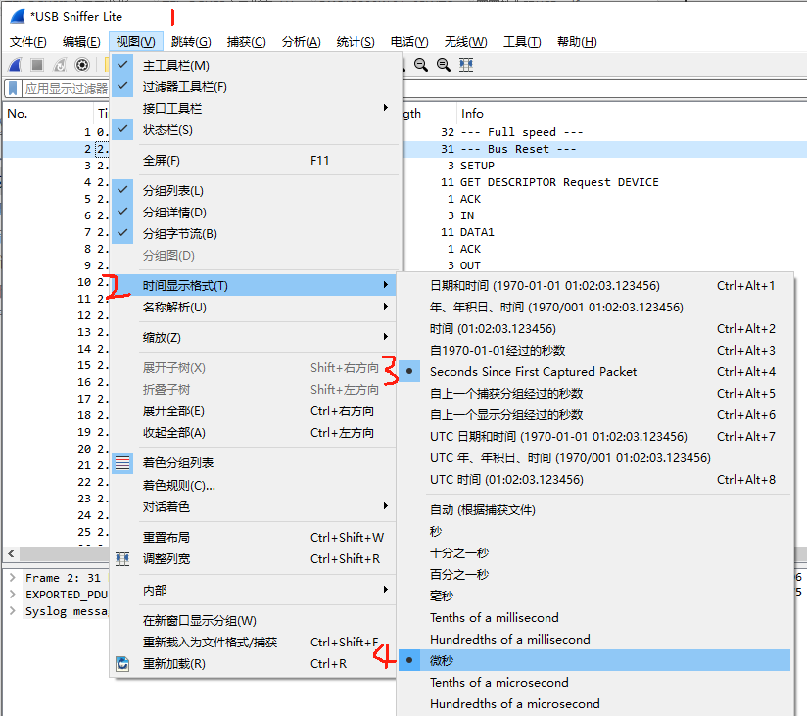Toggle the 过滤器工具栏(F) checkmark

[122, 86]
